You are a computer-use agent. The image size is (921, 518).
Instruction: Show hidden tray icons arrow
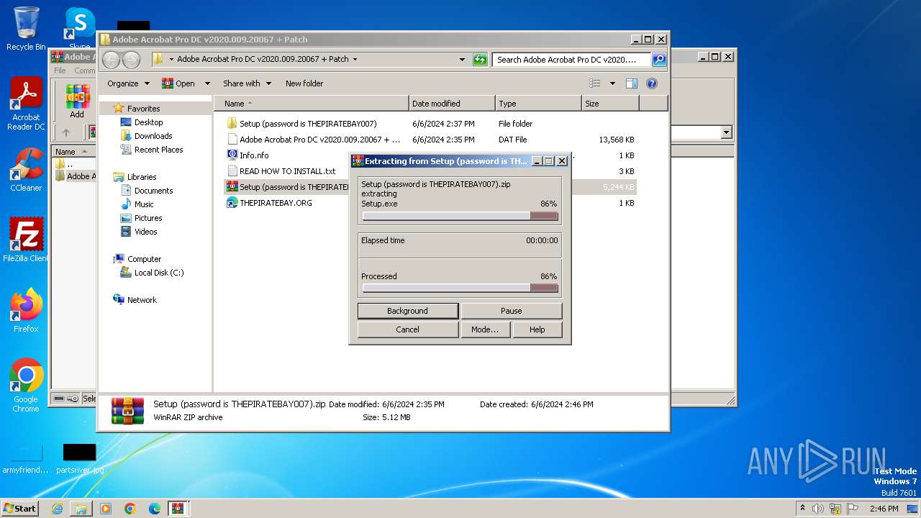[x=802, y=508]
